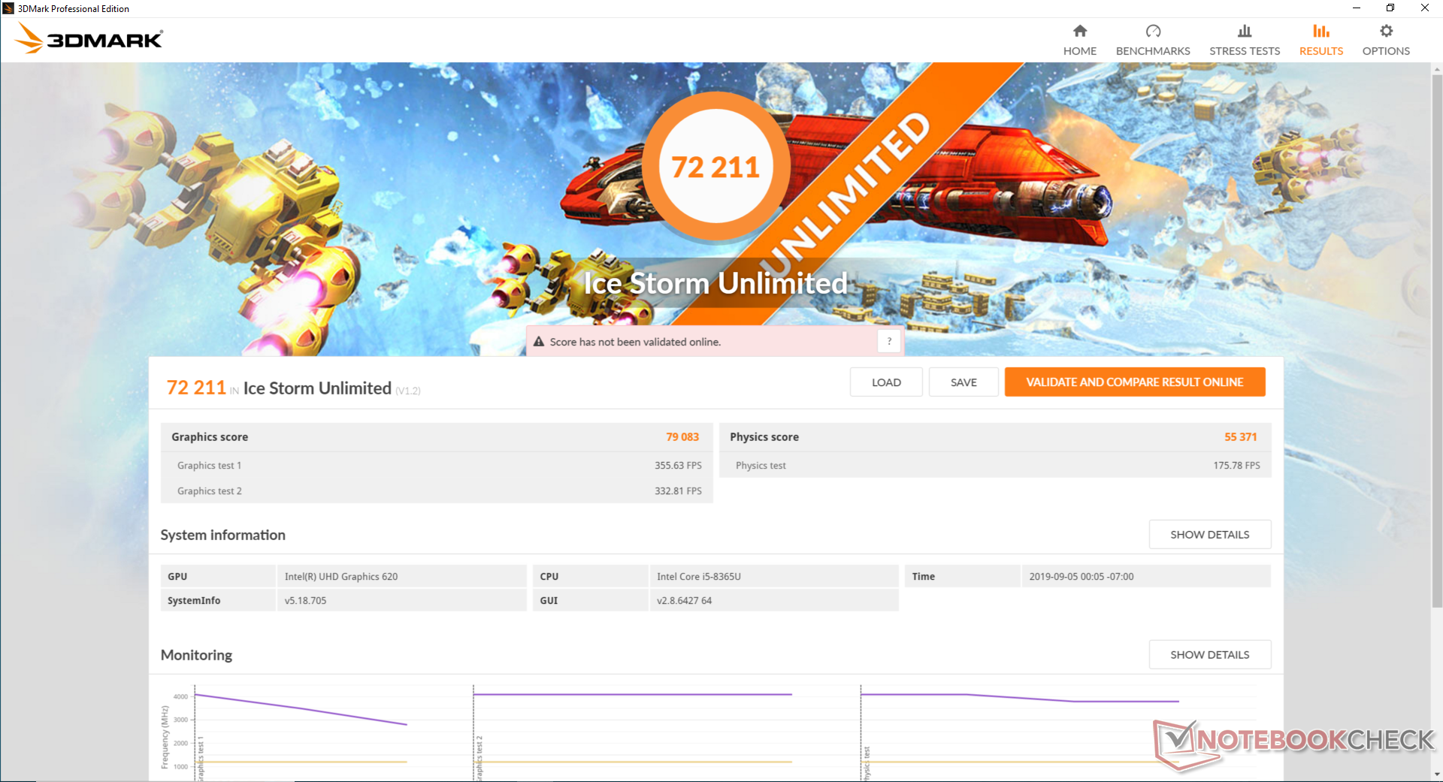Click 'Score has not been validated online' message

pos(635,342)
